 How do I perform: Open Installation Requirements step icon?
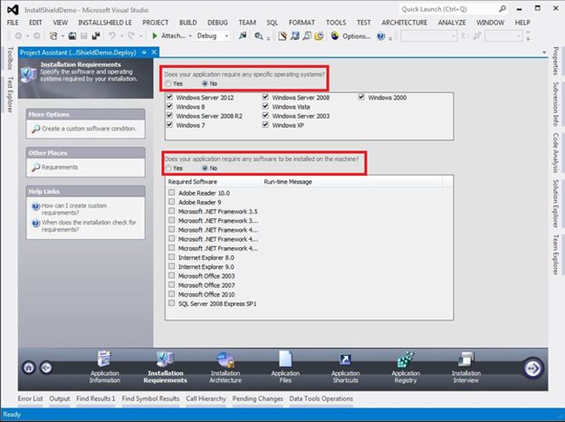pyautogui.click(x=165, y=358)
